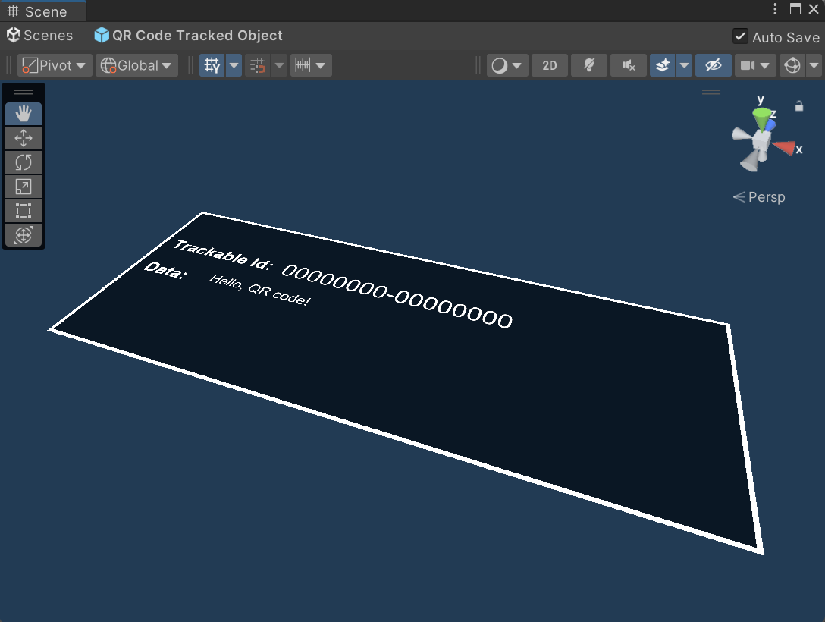Open draw mode shading dropdown
The height and width of the screenshot is (622, 825).
pos(507,65)
